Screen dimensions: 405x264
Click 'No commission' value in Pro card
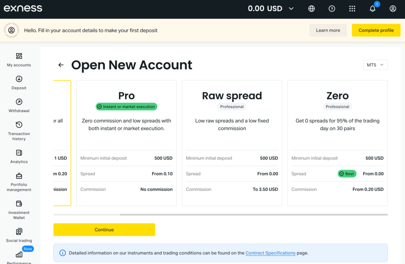[x=156, y=189]
